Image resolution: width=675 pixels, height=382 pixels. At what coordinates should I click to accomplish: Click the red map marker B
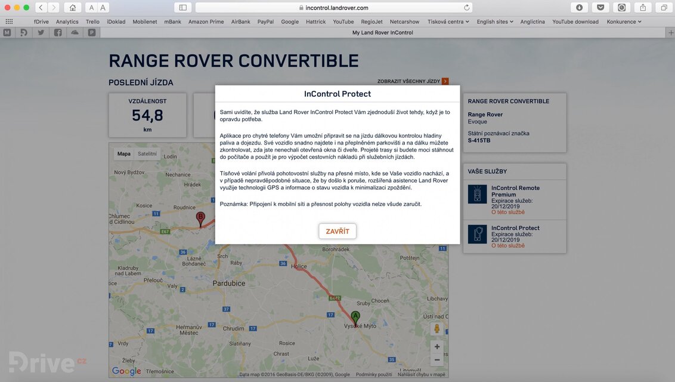(200, 218)
